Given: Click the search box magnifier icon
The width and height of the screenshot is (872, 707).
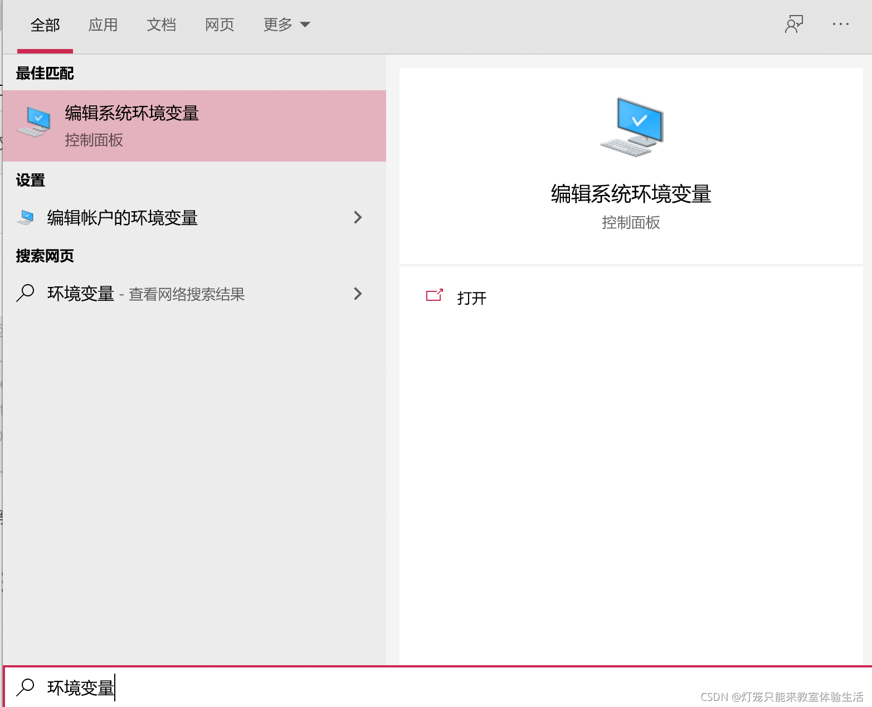Looking at the screenshot, I should coord(25,688).
